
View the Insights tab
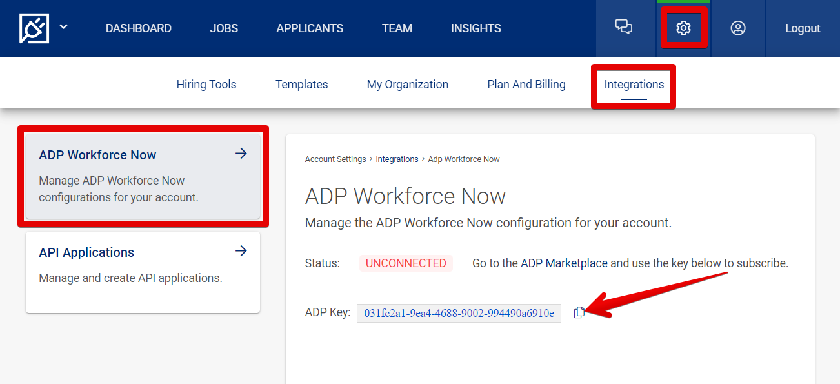click(x=475, y=28)
